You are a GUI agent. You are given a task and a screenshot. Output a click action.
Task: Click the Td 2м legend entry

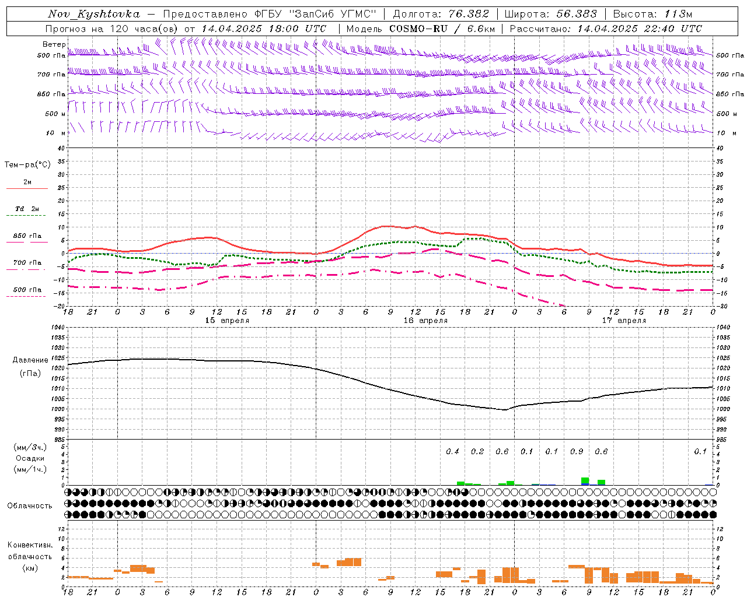click(x=27, y=209)
